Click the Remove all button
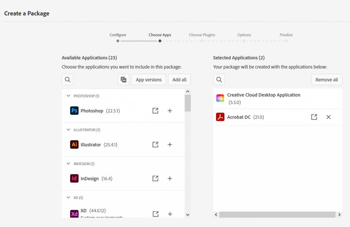The image size is (350, 227). [326, 79]
